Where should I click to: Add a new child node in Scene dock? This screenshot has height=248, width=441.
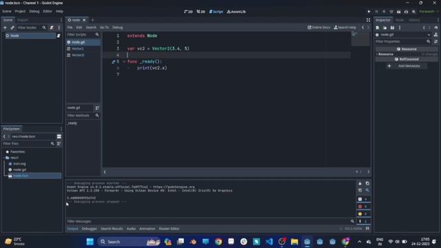5,28
